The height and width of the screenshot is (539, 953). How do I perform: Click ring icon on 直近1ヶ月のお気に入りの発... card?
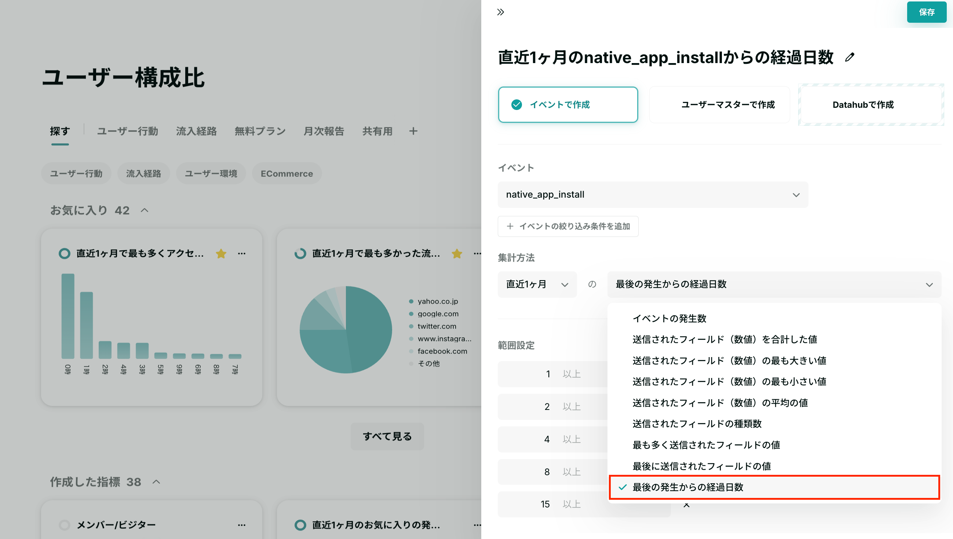pyautogui.click(x=300, y=525)
